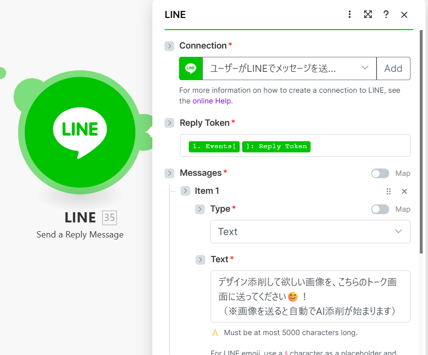Enable Map mode for the Messages field
The height and width of the screenshot is (355, 428).
pyautogui.click(x=380, y=173)
